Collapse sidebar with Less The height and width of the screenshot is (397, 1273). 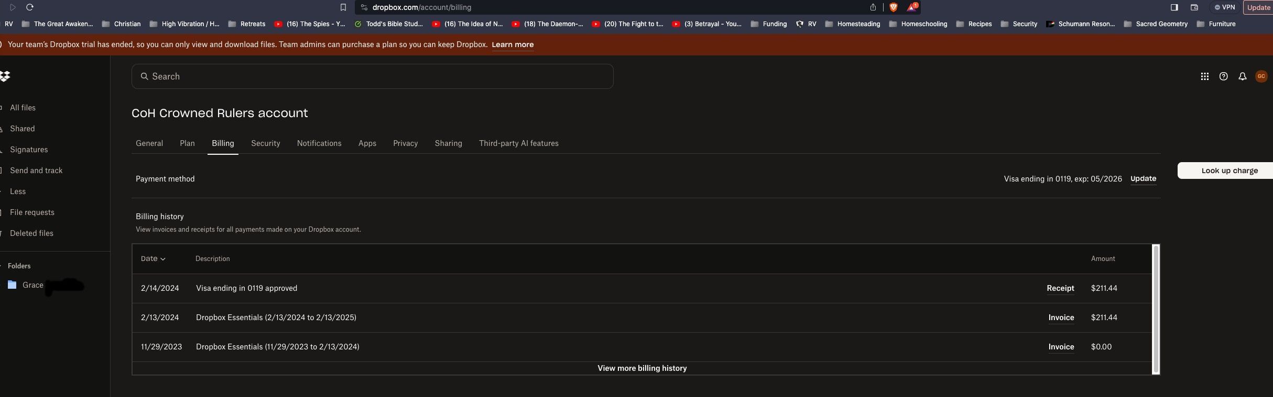[18, 191]
